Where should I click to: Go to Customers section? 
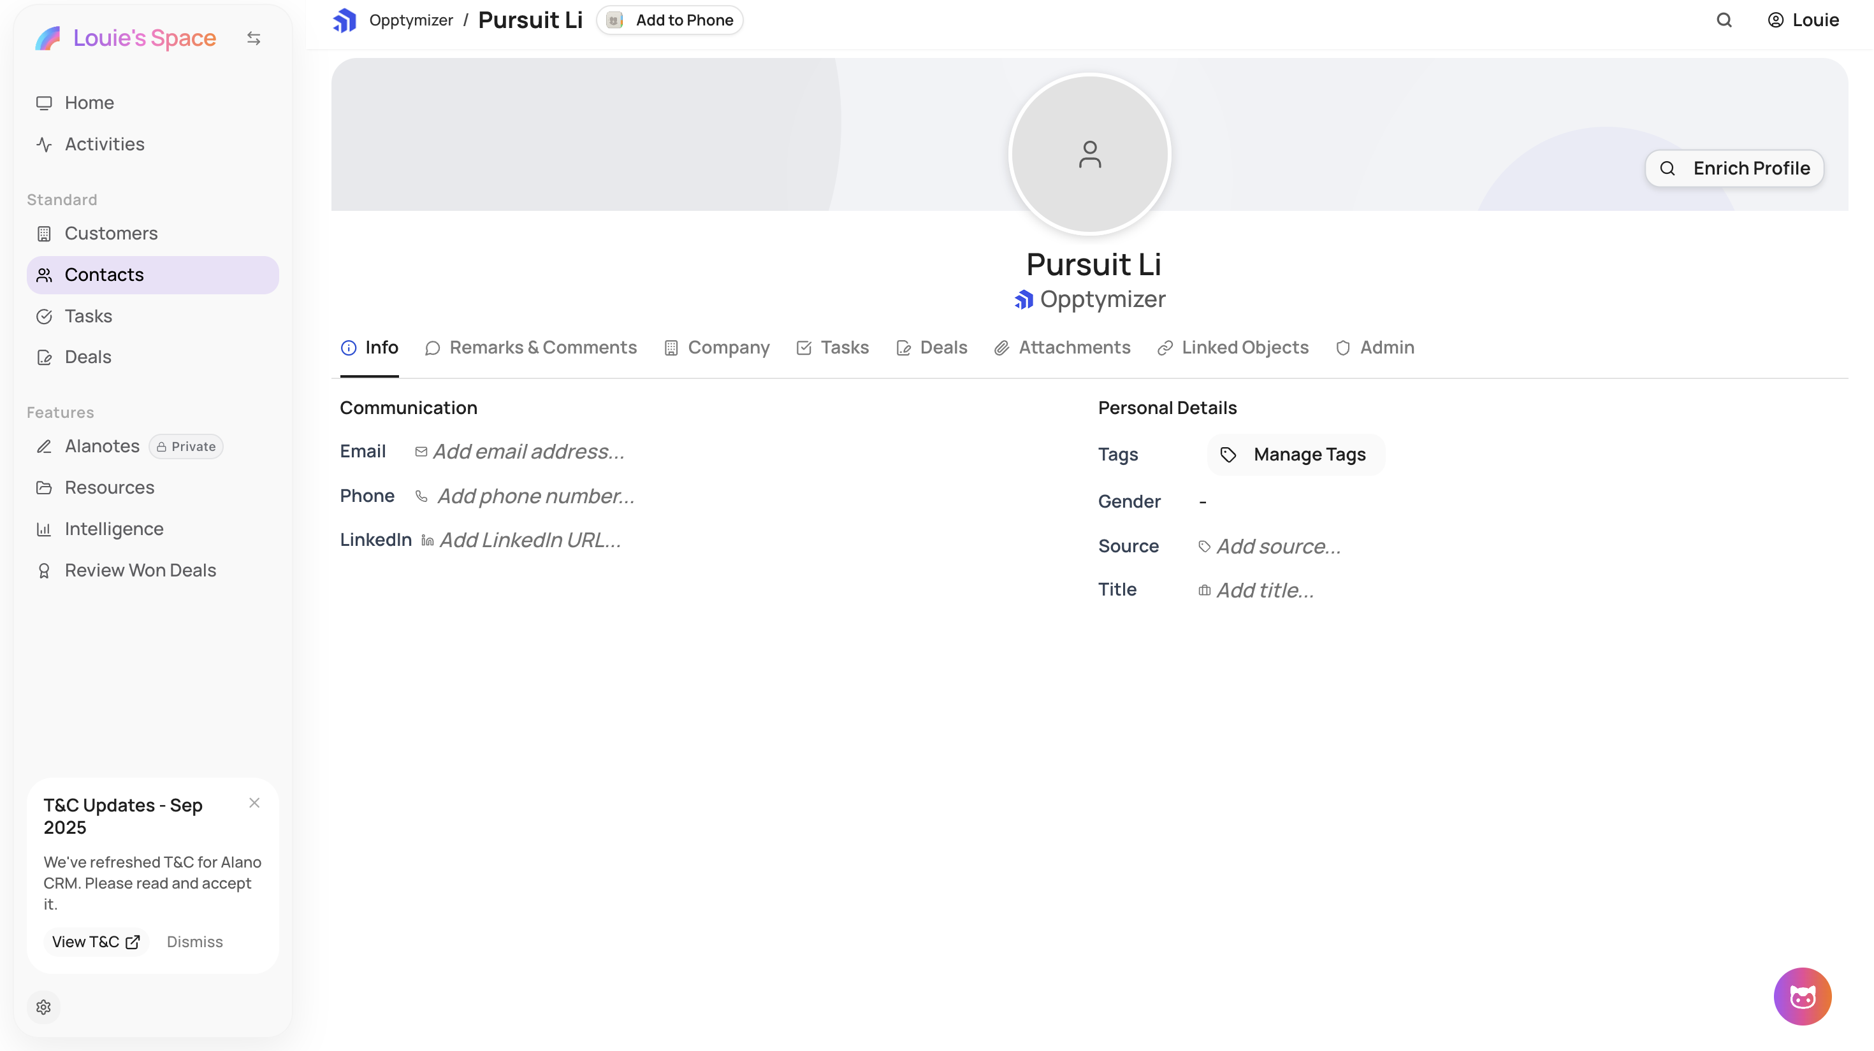(153, 233)
